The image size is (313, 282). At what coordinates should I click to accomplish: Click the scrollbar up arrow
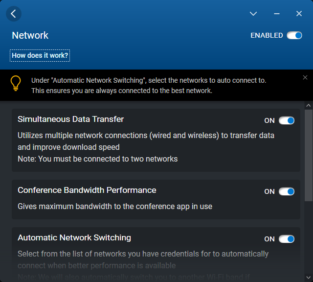(x=308, y=106)
